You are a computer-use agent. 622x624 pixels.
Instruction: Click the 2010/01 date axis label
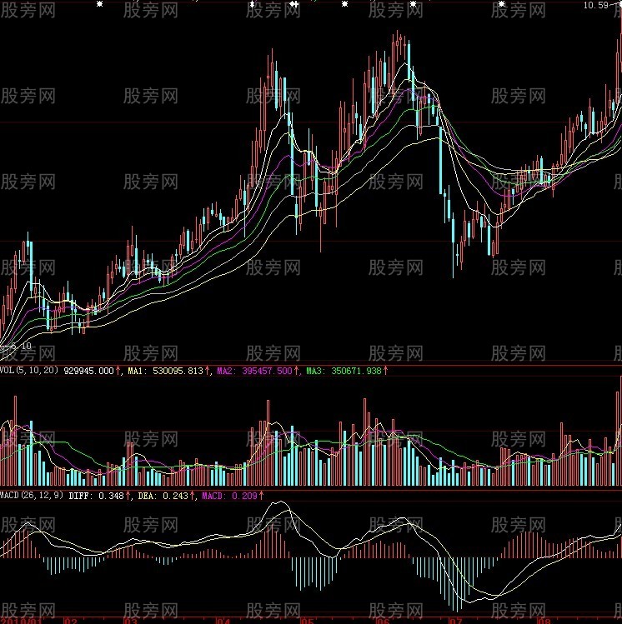[x=22, y=621]
